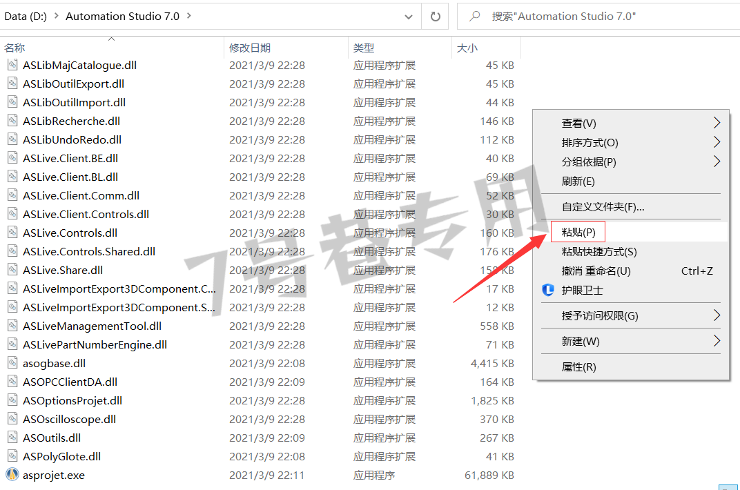Sort by the 名称 column header
The height and width of the screenshot is (490, 740).
coord(111,48)
